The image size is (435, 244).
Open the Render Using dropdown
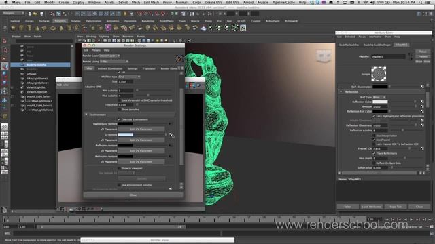pyautogui.click(x=114, y=62)
